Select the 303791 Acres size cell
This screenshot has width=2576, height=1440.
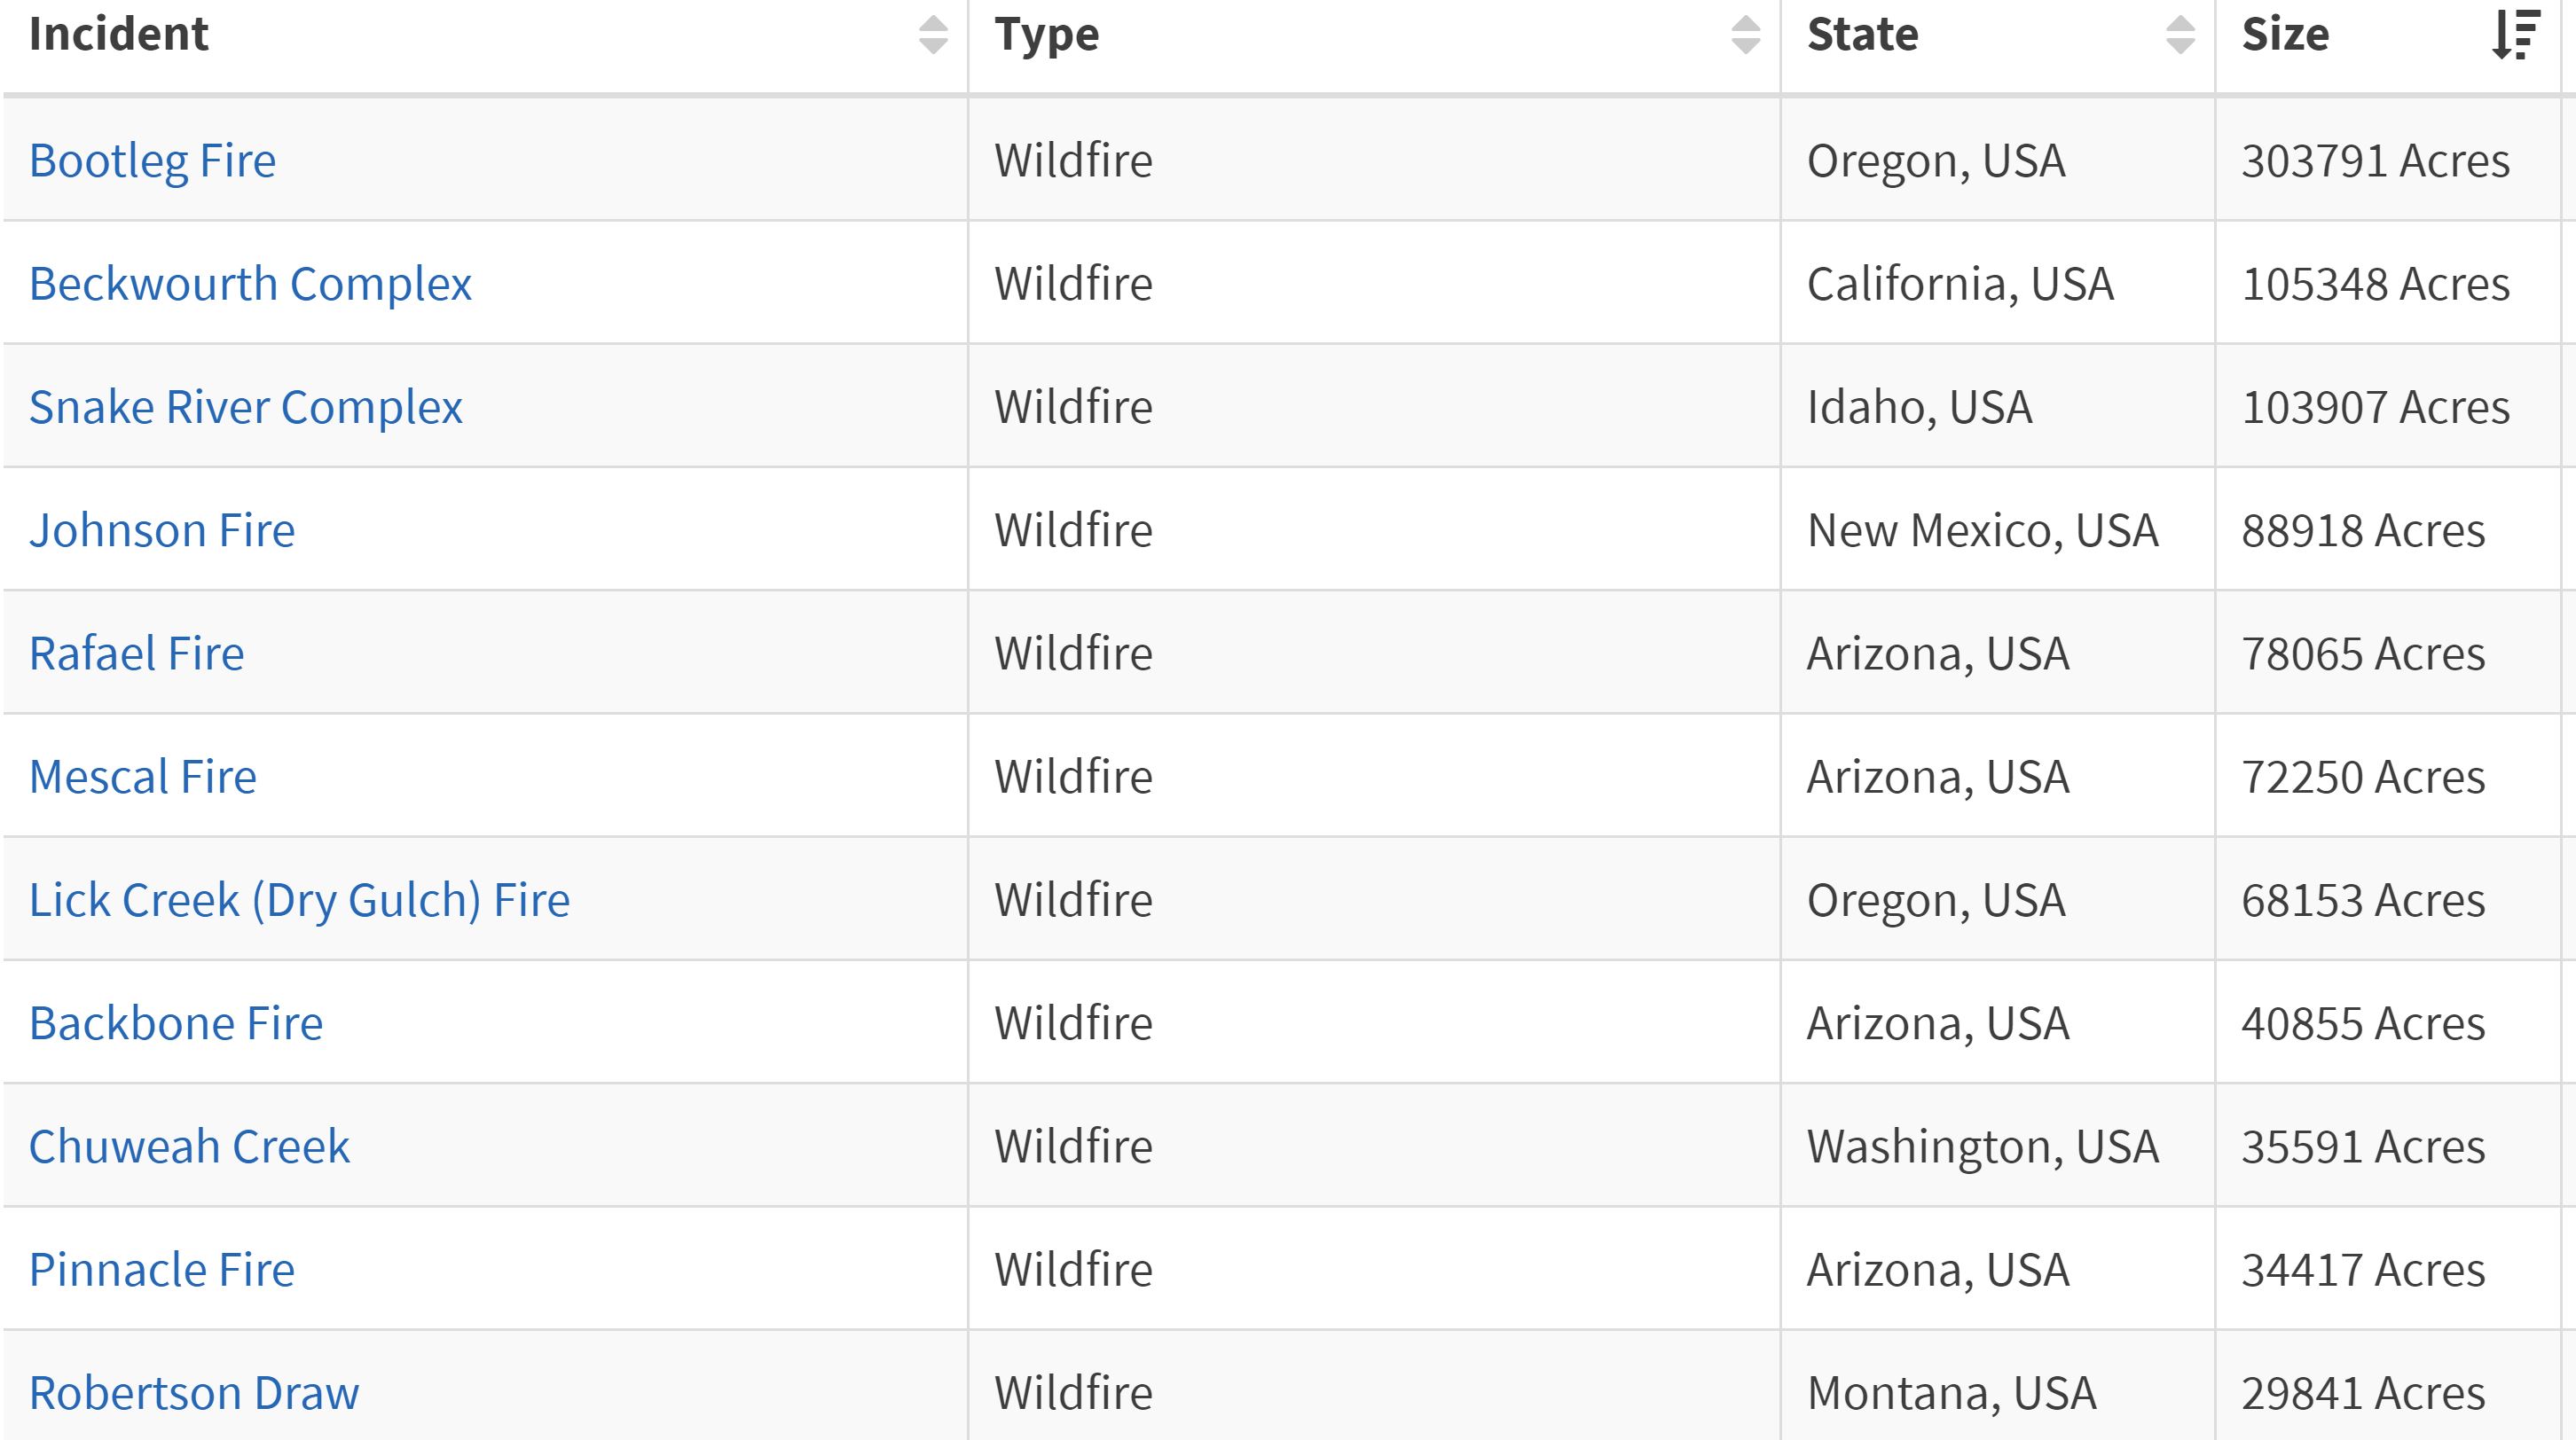click(x=2375, y=160)
